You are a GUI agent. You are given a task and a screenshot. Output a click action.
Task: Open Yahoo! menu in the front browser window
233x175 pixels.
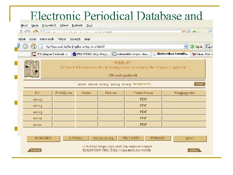[62, 39]
